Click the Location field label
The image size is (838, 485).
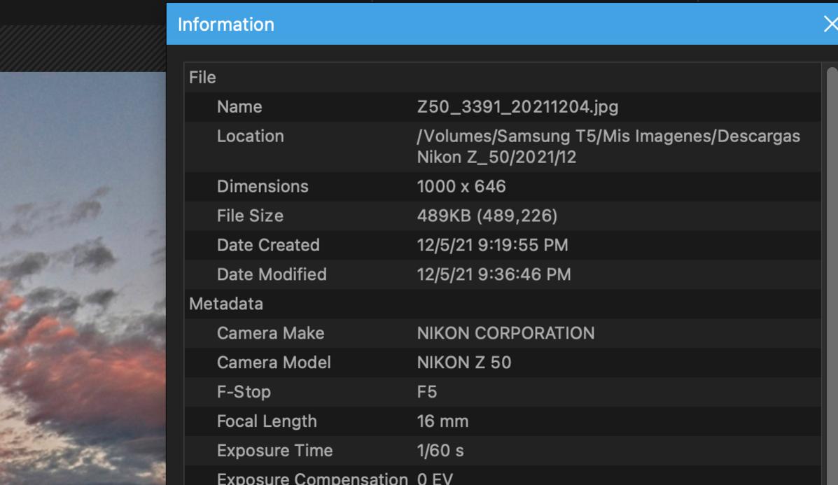coord(250,136)
